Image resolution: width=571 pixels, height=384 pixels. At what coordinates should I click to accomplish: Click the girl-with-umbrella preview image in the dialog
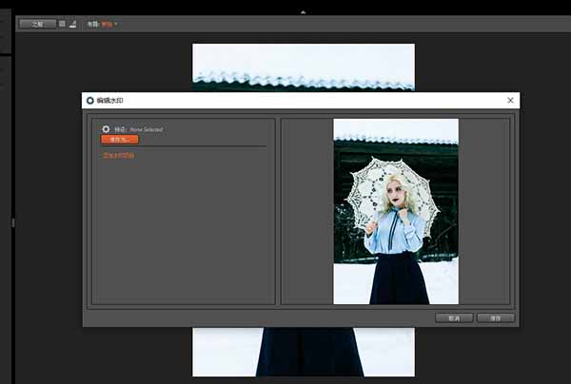pos(395,211)
